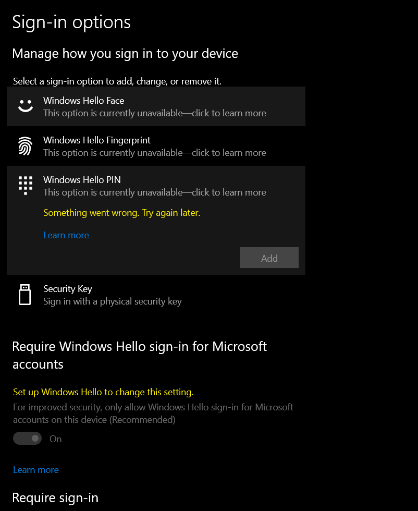The height and width of the screenshot is (511, 418).
Task: Click the On label beside the toggle
Action: 55,438
